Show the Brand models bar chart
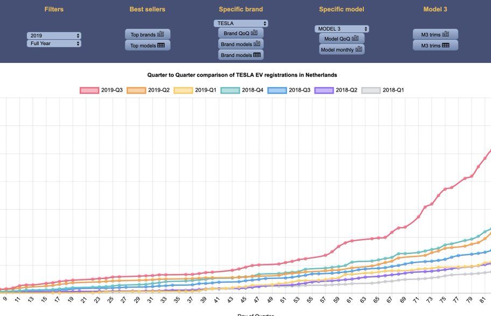The image size is (491, 316). (241, 44)
